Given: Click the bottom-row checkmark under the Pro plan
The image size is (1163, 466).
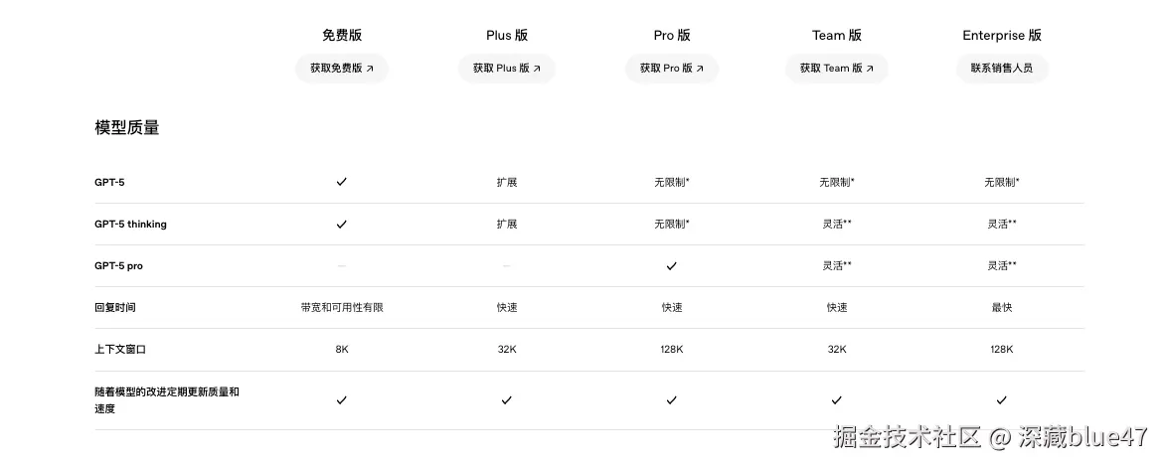Looking at the screenshot, I should [671, 400].
